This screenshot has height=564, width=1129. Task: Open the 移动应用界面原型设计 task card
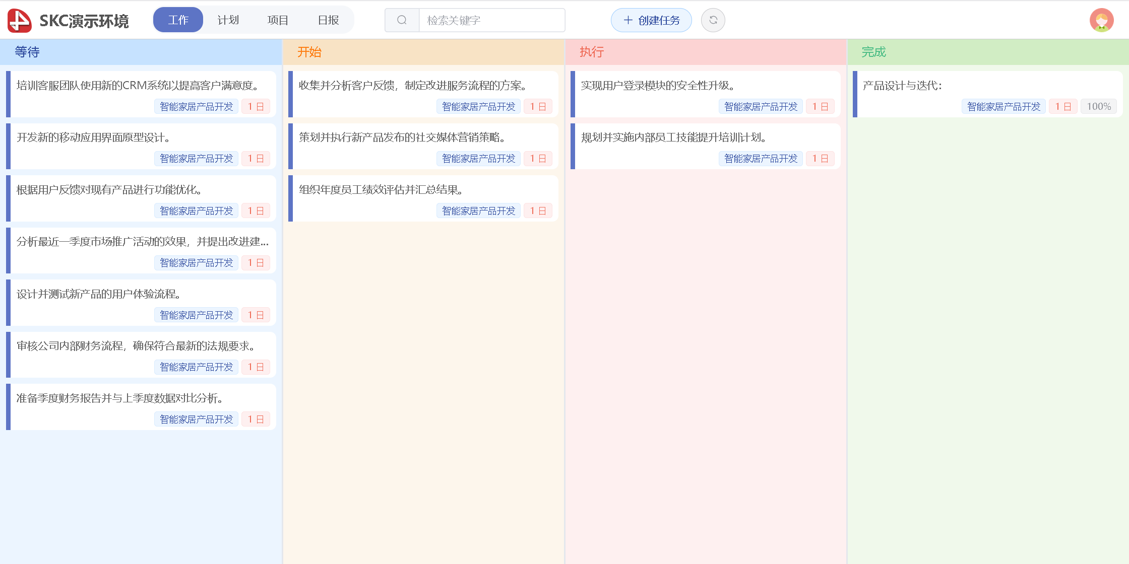click(x=94, y=137)
